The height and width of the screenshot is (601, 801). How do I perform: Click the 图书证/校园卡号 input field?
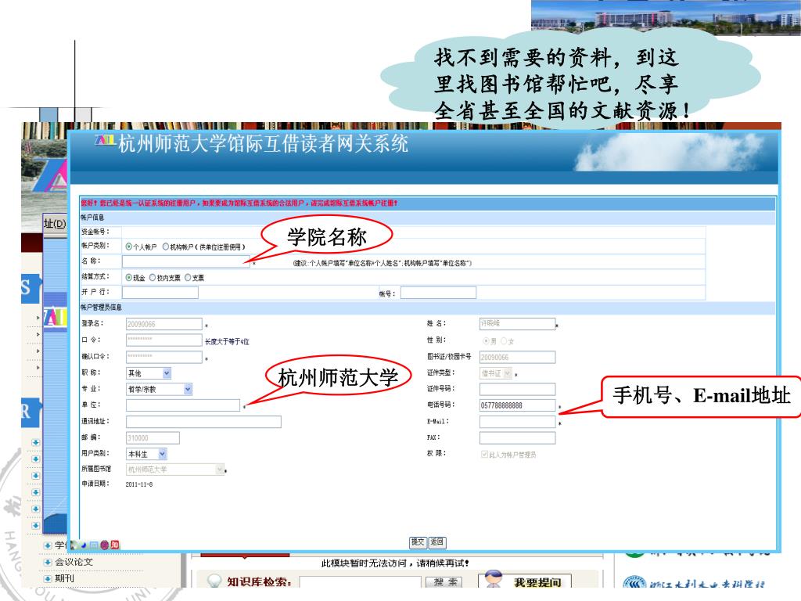pos(518,357)
